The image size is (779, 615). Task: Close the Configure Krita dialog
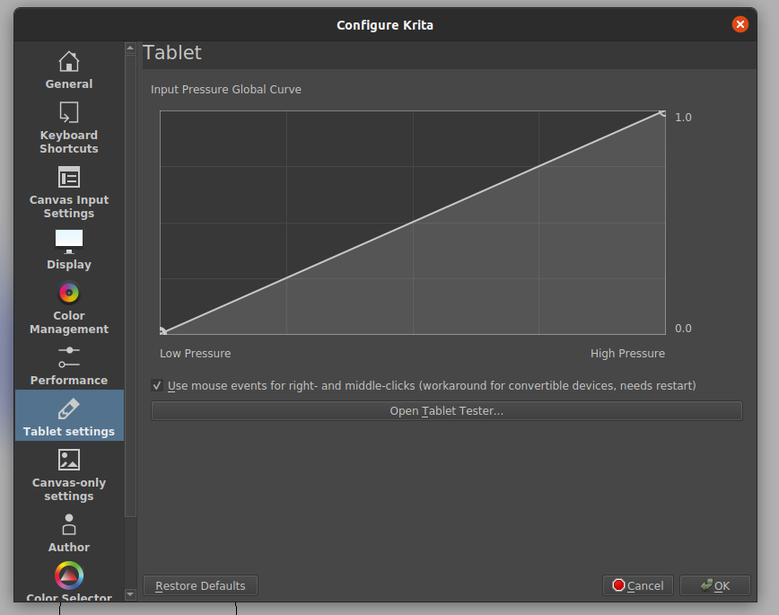coord(740,24)
